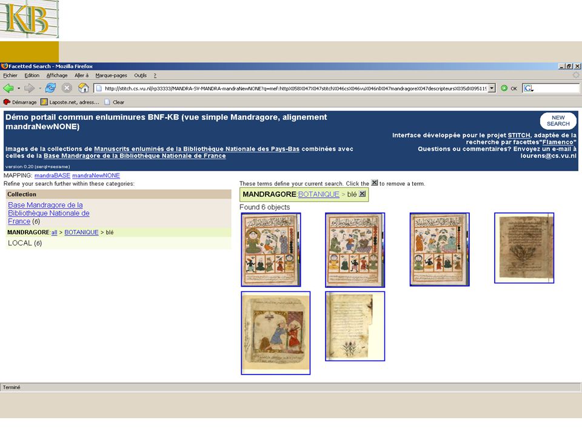This screenshot has height=437, width=582.
Task: Restore down the Firefox window
Action: (x=569, y=66)
